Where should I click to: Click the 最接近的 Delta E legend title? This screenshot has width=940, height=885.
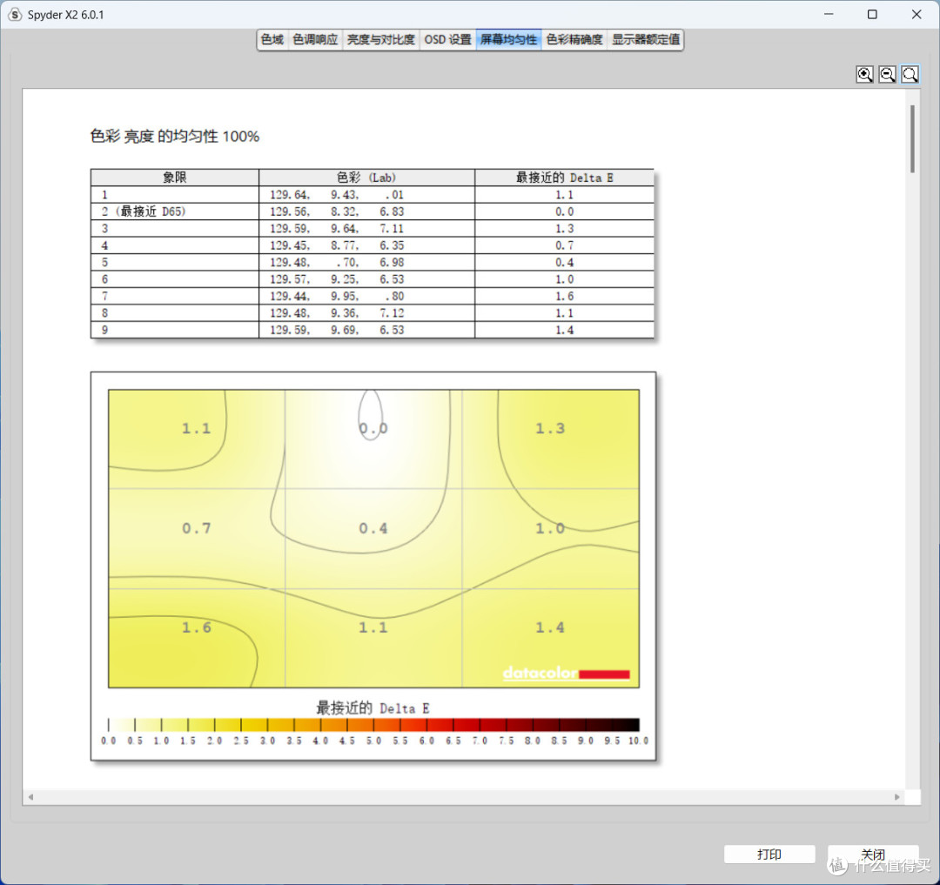pos(373,708)
